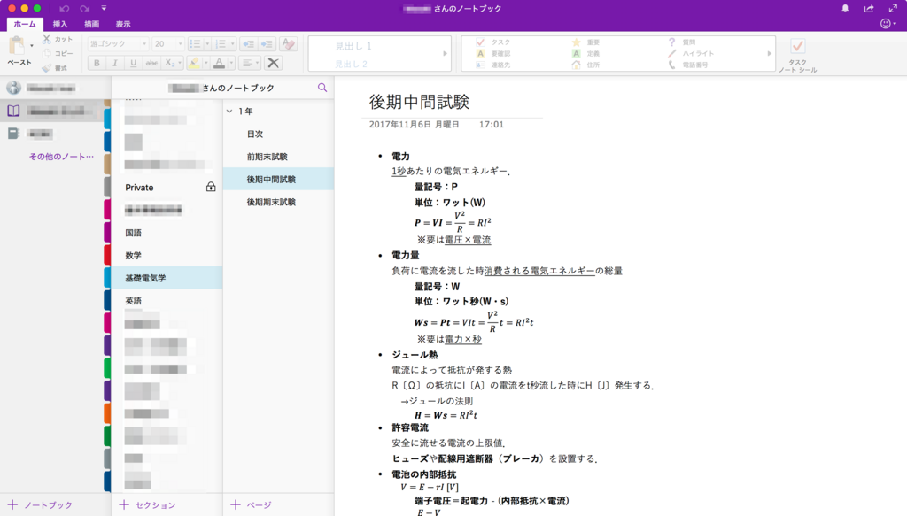This screenshot has height=516, width=907.
Task: Click the share notebook icon
Action: pyautogui.click(x=869, y=9)
